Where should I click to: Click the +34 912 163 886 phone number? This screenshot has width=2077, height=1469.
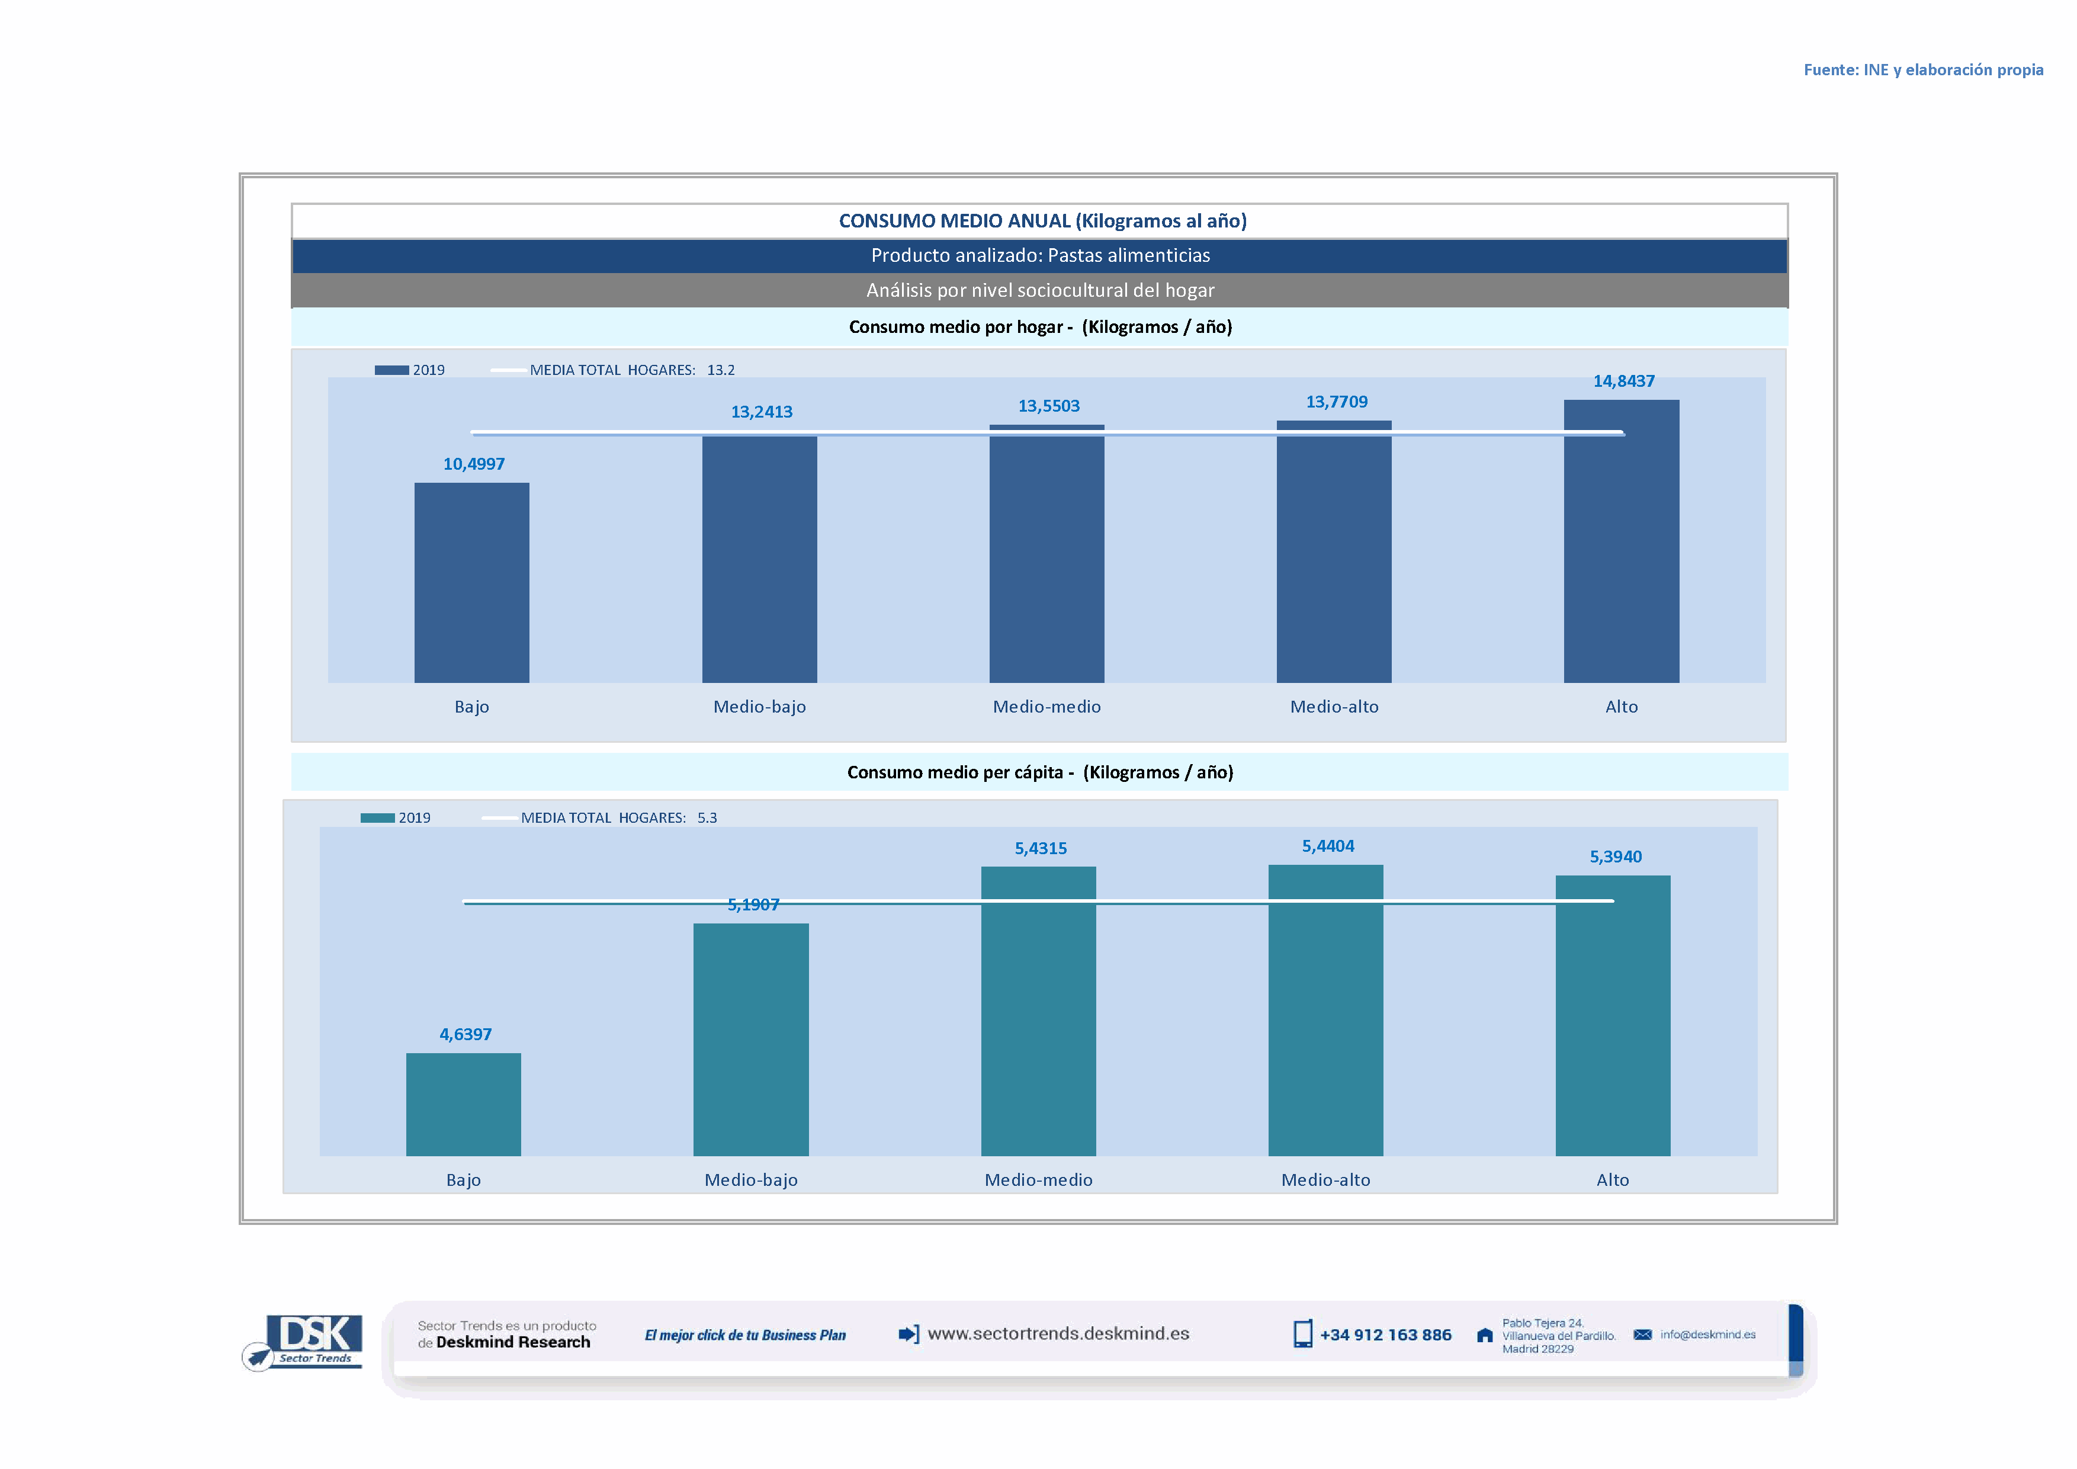1385,1335
